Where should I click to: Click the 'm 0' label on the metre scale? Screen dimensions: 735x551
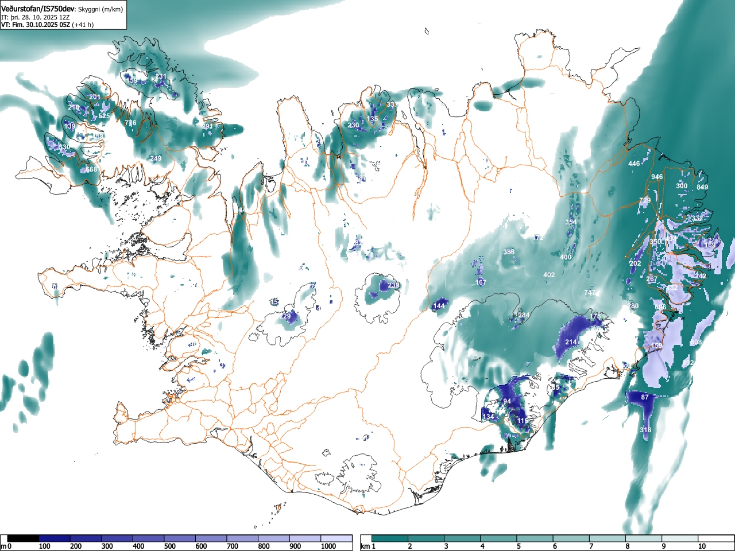(6, 546)
